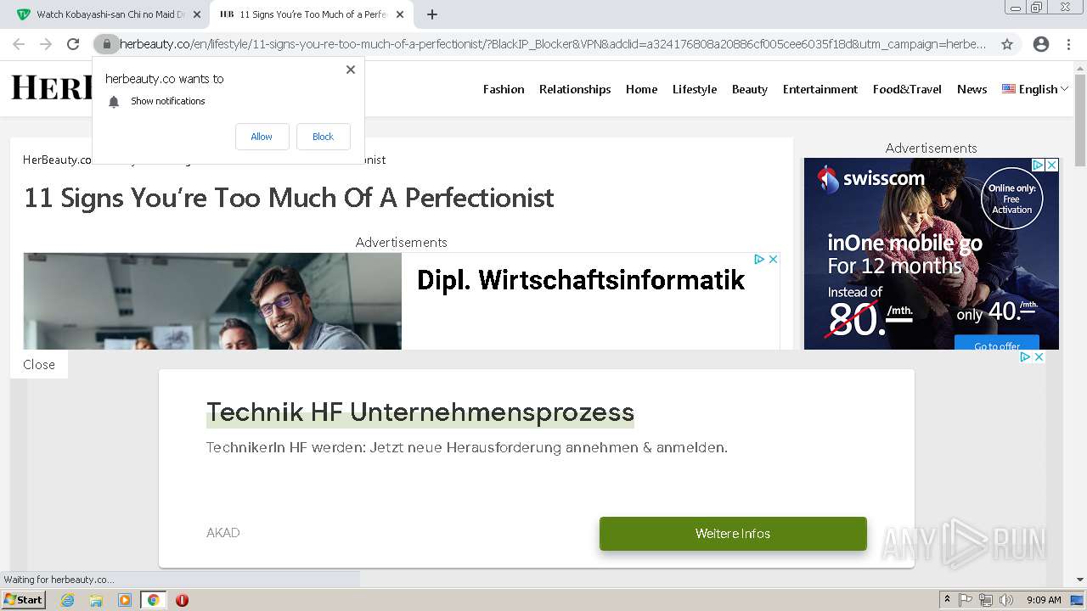Go back to previous page

19,44
